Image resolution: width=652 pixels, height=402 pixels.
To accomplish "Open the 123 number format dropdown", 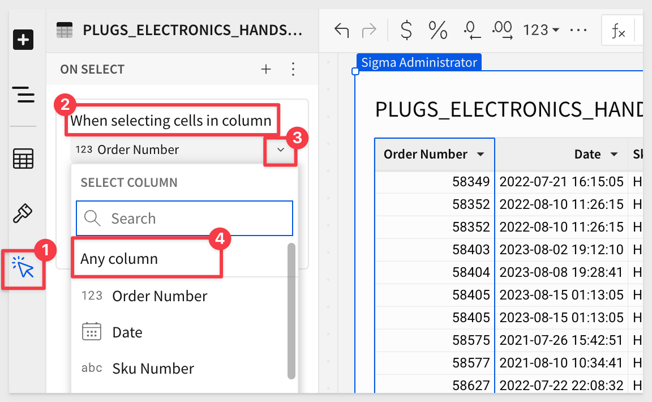I will pyautogui.click(x=541, y=30).
